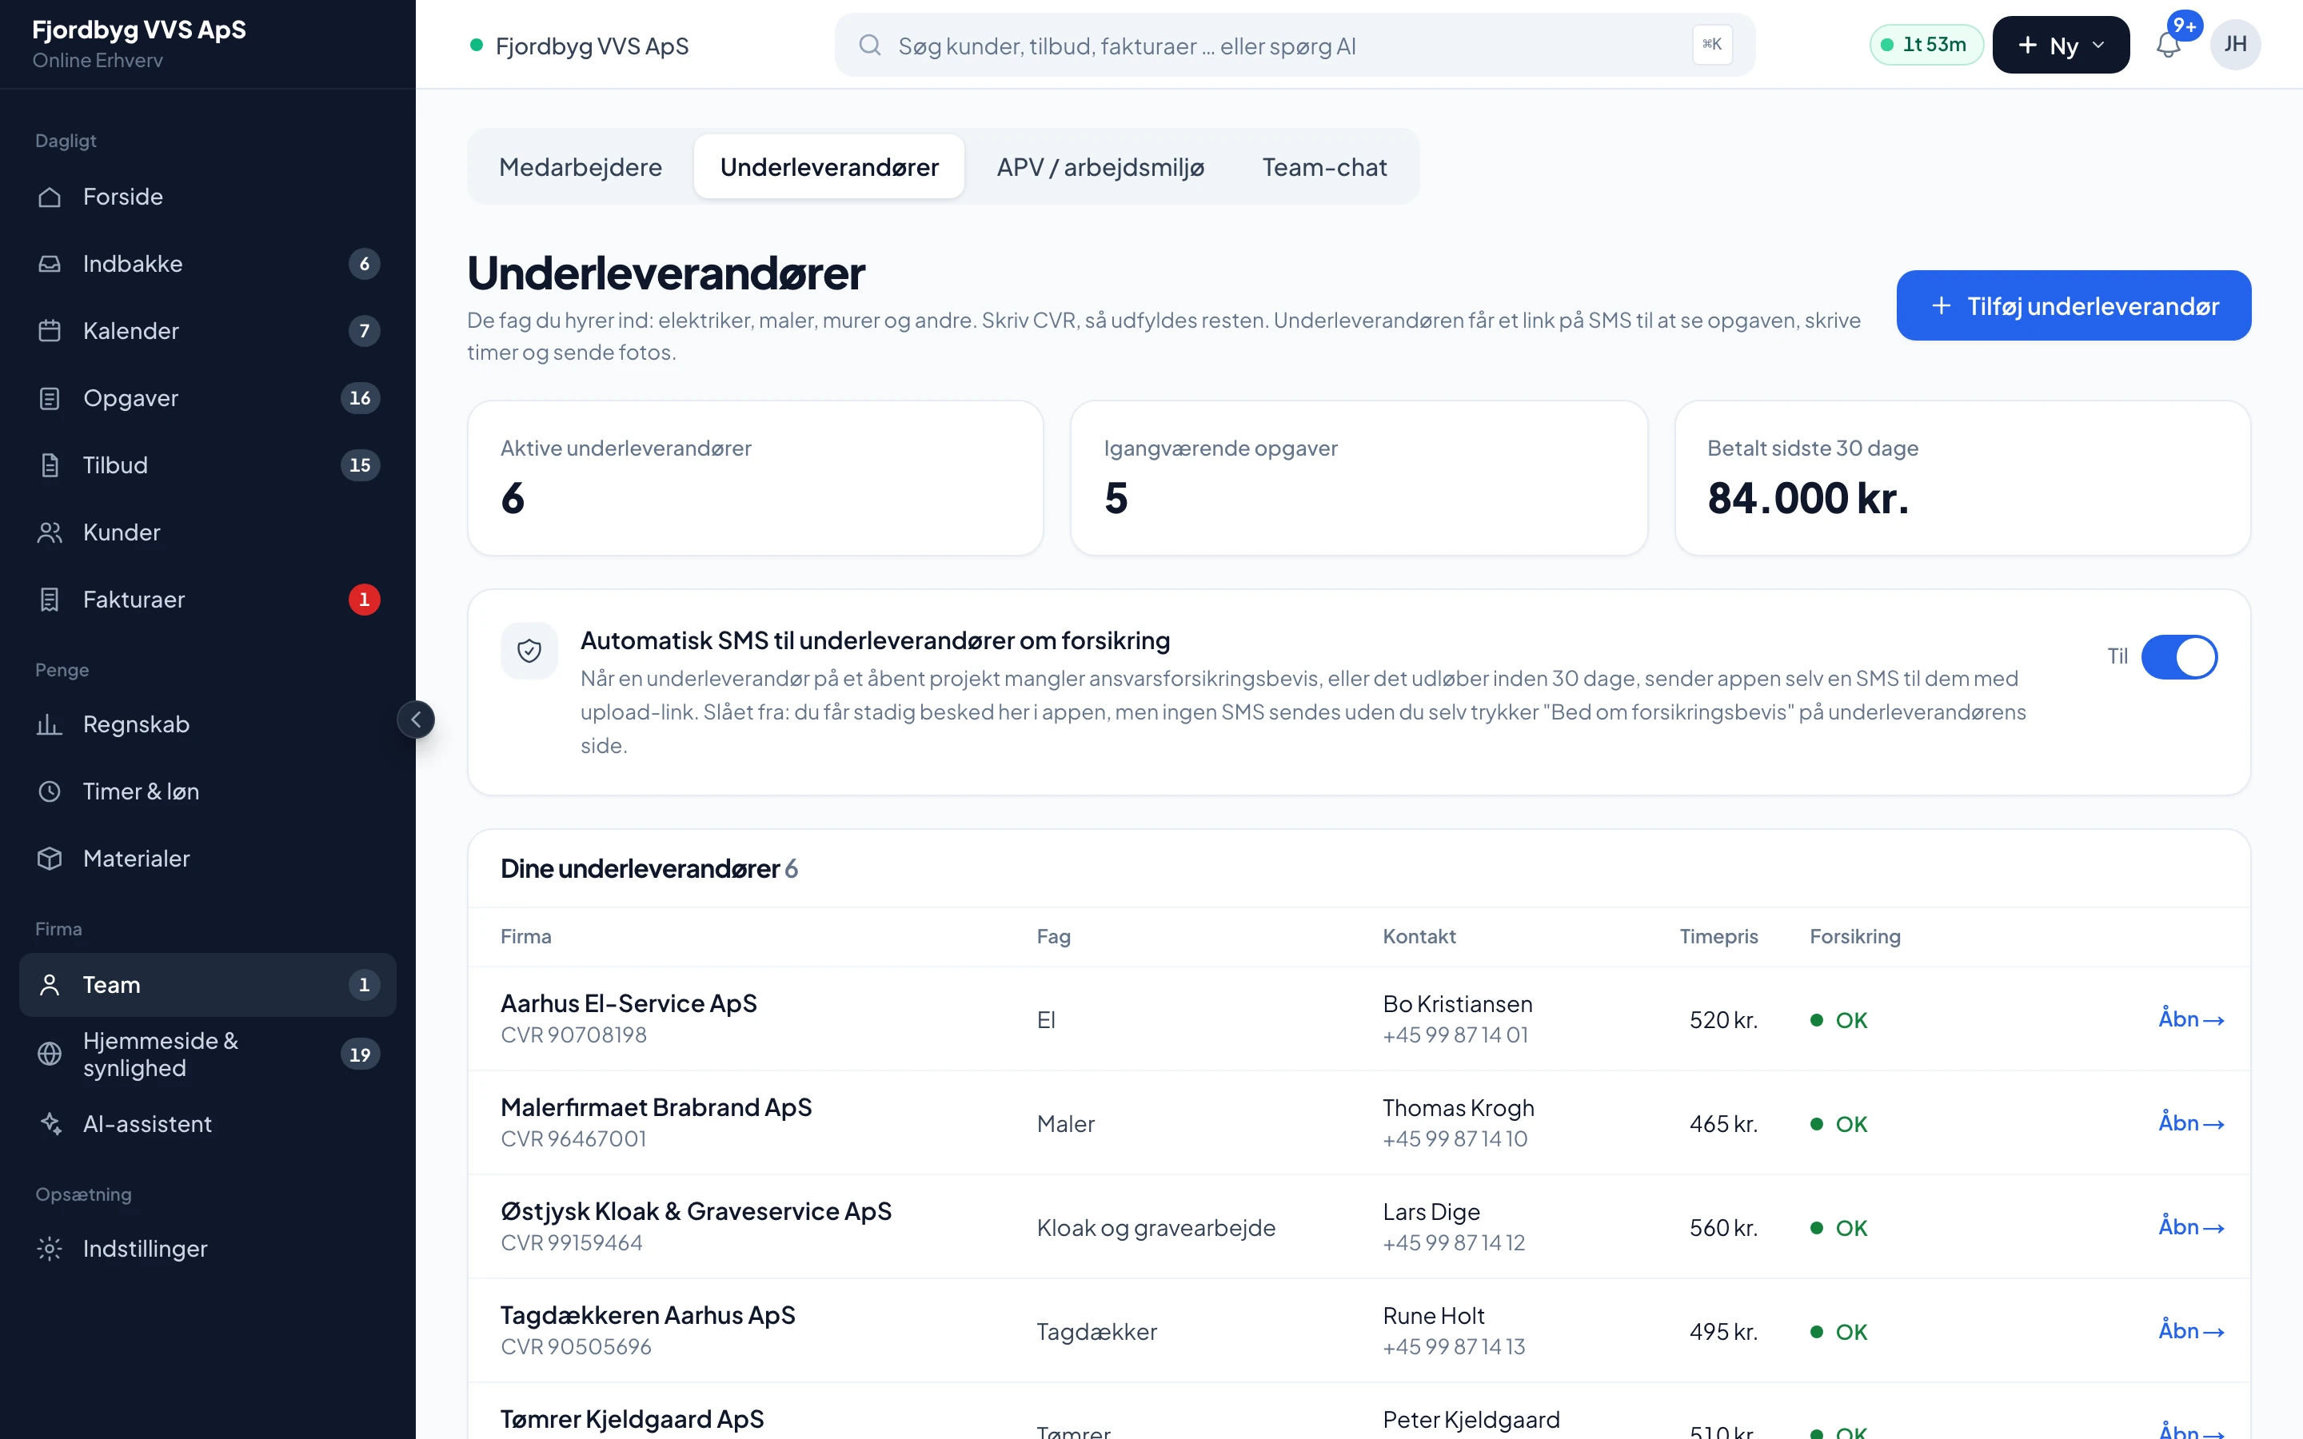2303x1439 pixels.
Task: Click the Indstillinger gear icon
Action: [x=50, y=1249]
